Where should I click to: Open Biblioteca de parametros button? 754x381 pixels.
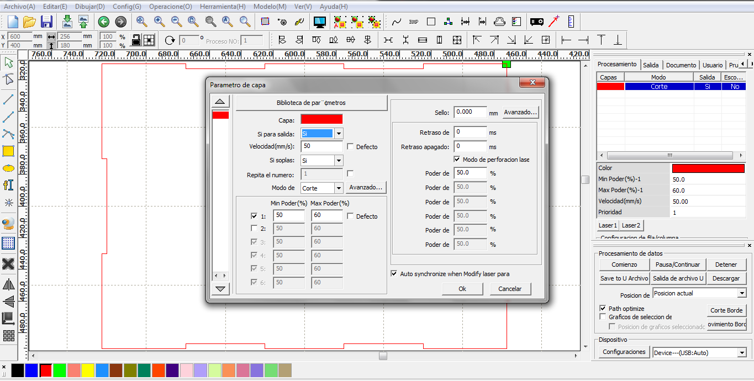pyautogui.click(x=311, y=103)
